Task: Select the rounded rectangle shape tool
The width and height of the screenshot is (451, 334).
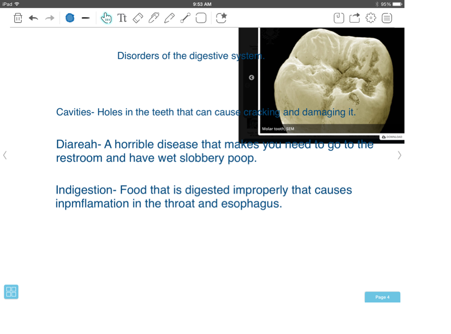Action: [201, 18]
